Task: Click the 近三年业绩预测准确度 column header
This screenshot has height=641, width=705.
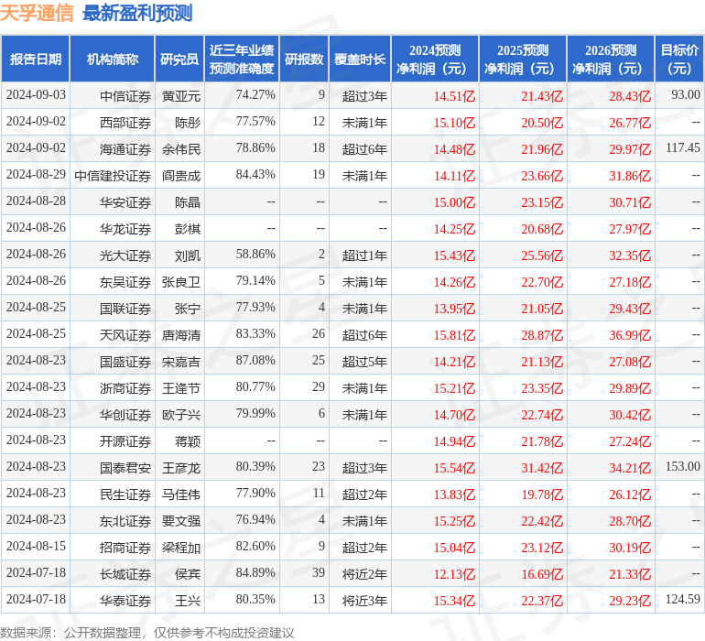Action: (x=242, y=59)
